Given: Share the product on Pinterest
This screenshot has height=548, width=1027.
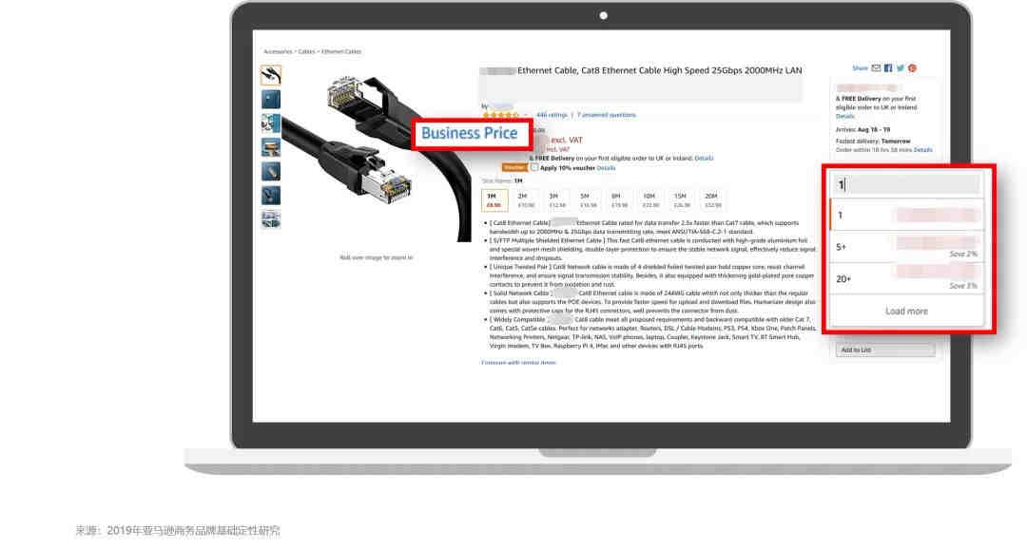Looking at the screenshot, I should (x=912, y=68).
